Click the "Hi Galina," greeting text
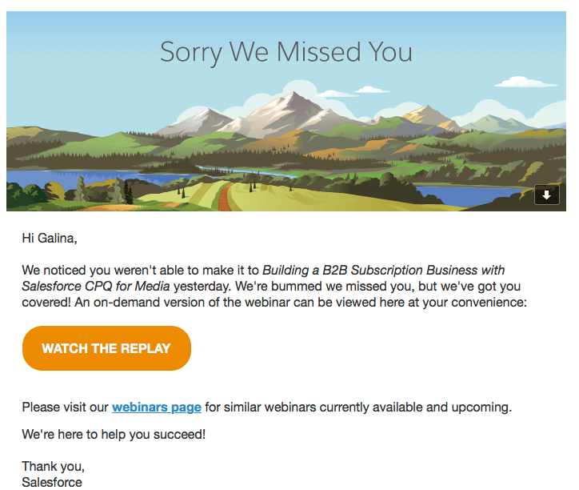This screenshot has height=490, width=579. click(50, 237)
